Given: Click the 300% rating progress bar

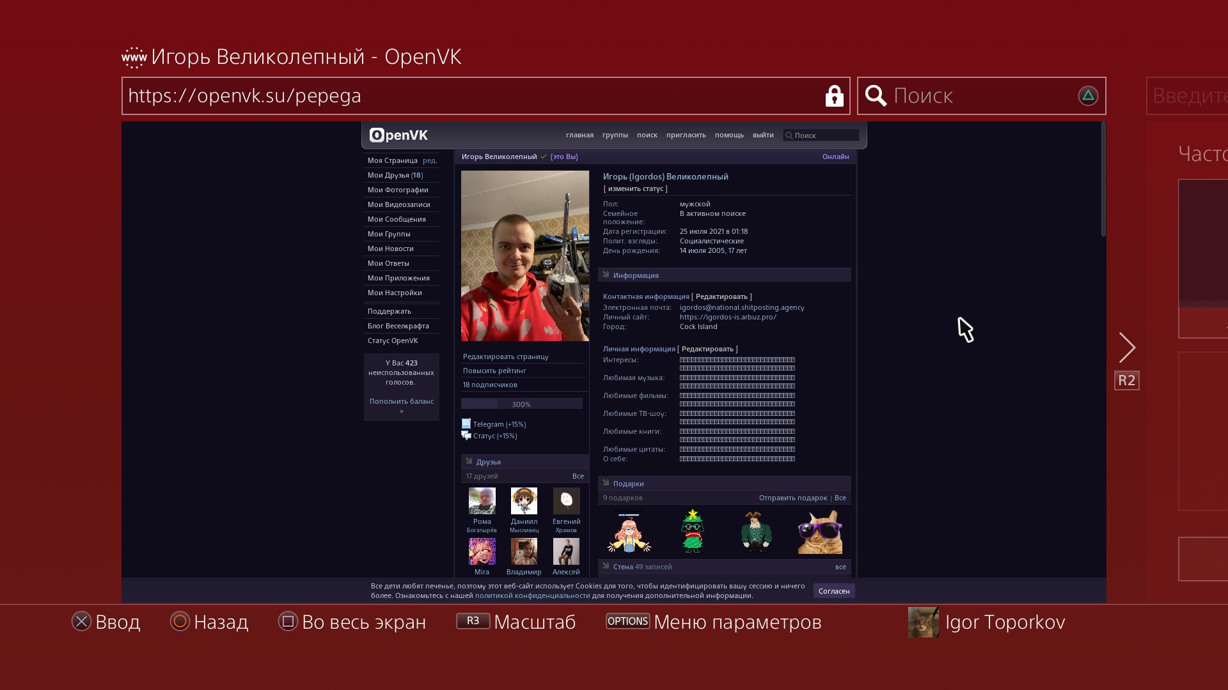Looking at the screenshot, I should (x=521, y=404).
